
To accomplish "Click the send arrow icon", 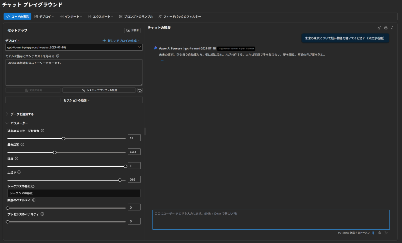I will tap(386, 233).
